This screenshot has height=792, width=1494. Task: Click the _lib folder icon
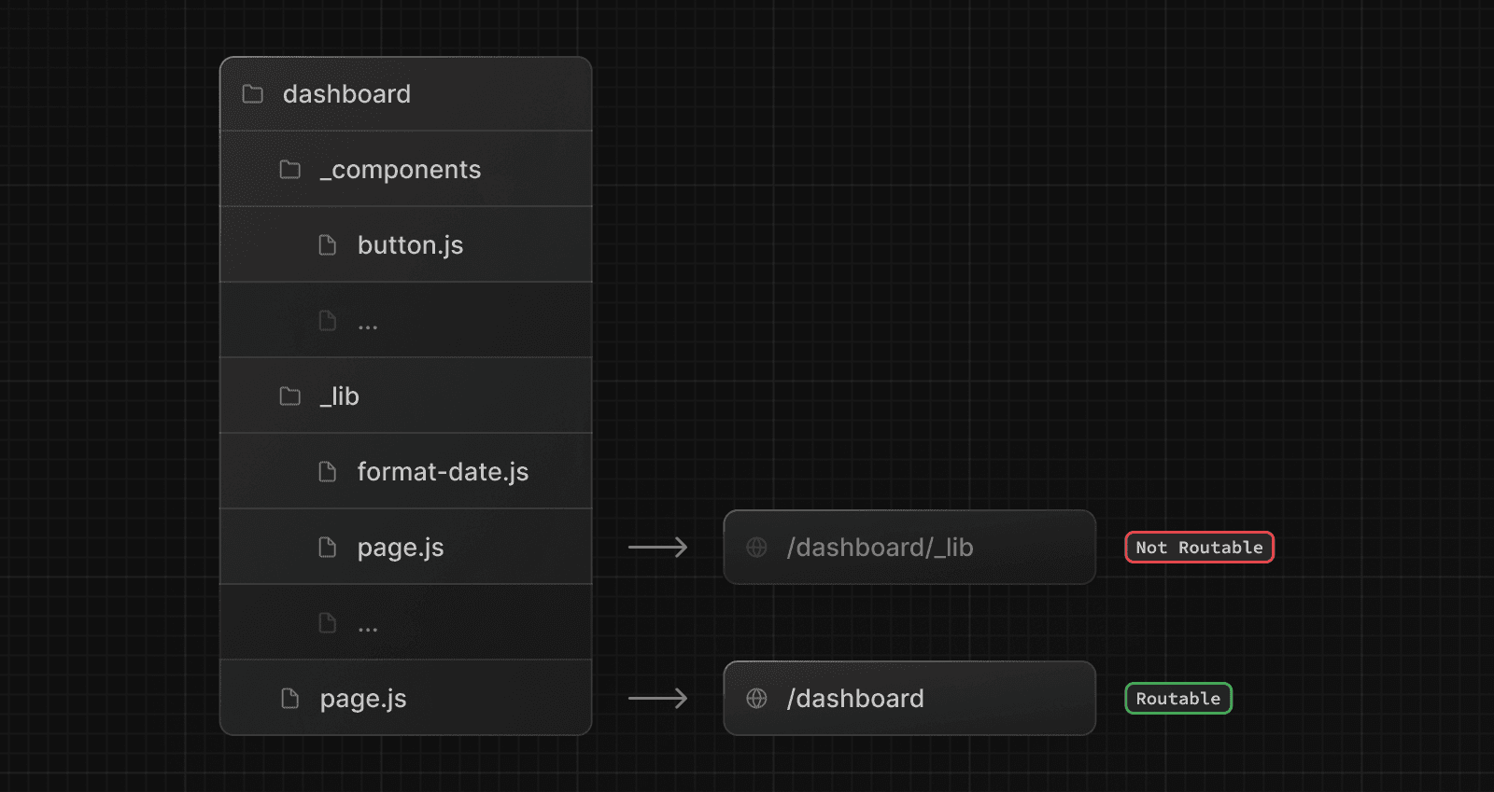tap(290, 396)
